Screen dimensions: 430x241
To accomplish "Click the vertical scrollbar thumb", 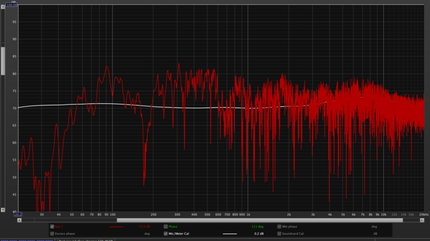I will pos(2,61).
